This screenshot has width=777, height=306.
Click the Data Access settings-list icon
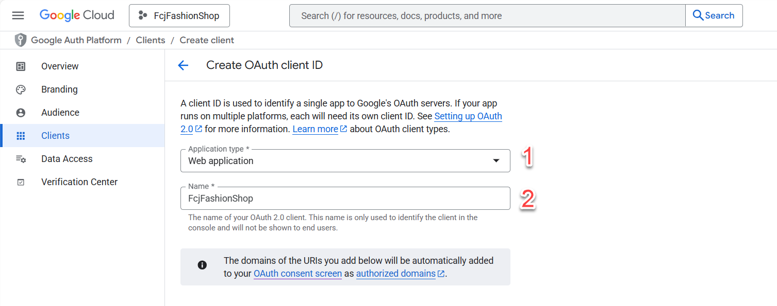click(x=21, y=159)
